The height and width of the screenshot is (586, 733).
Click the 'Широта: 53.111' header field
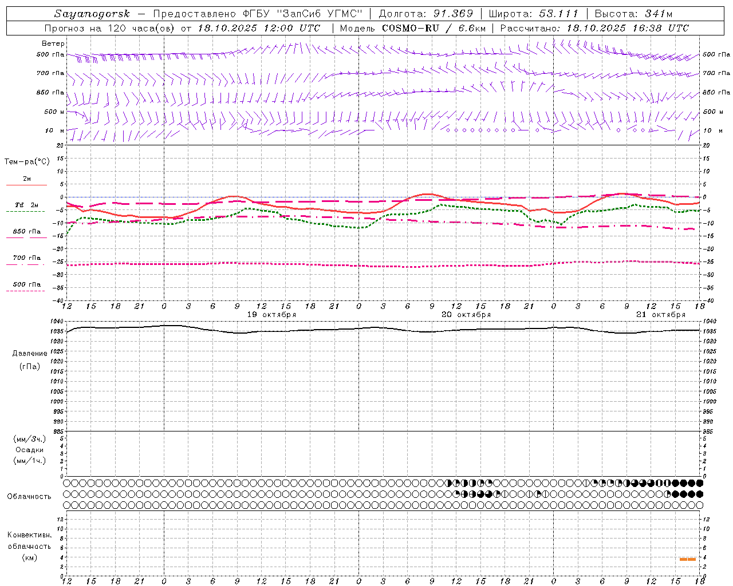click(x=534, y=14)
